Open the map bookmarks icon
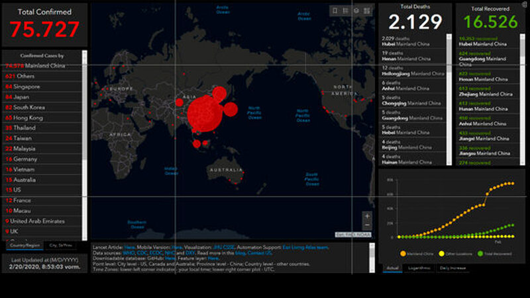 click(x=335, y=11)
